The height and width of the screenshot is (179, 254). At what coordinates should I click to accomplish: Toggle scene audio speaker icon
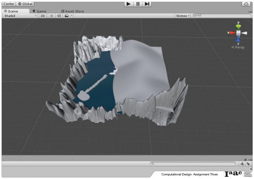59,16
